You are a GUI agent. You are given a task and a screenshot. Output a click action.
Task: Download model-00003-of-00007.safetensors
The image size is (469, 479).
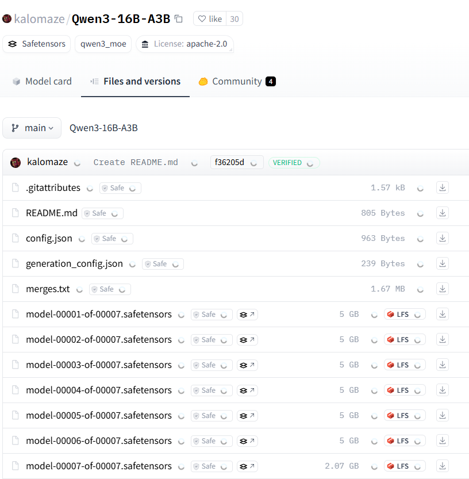pyautogui.click(x=443, y=365)
